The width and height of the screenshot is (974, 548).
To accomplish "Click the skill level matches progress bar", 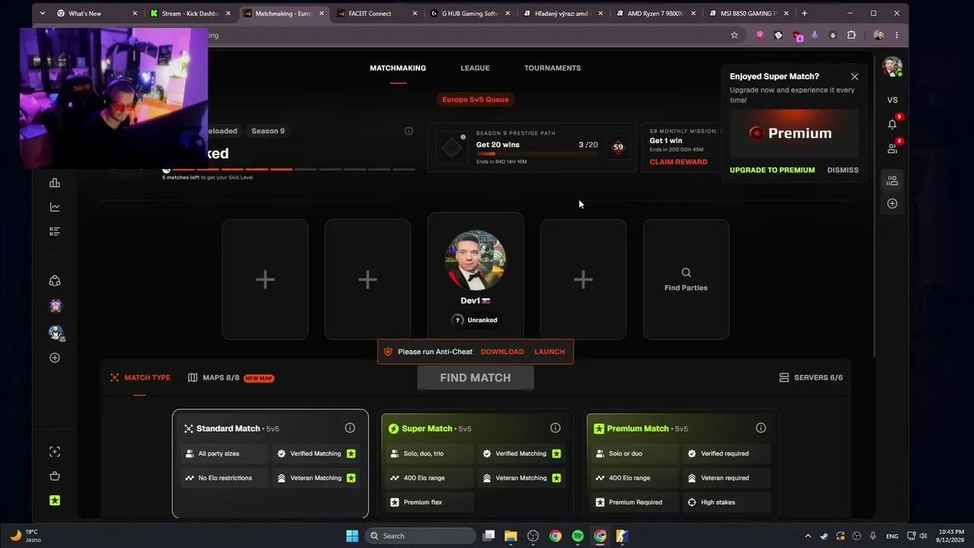I will pos(289,169).
